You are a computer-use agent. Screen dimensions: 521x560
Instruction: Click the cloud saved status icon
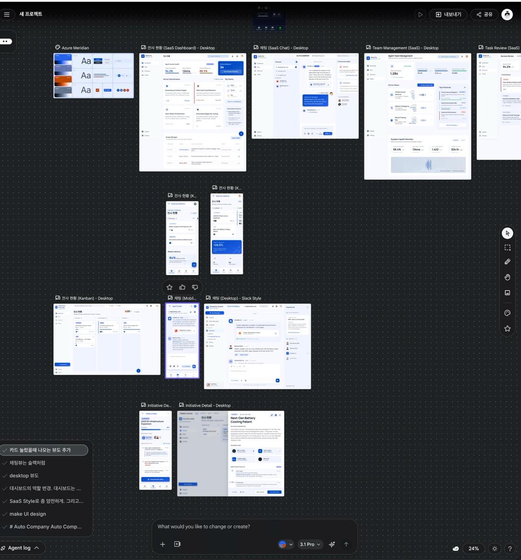456,548
